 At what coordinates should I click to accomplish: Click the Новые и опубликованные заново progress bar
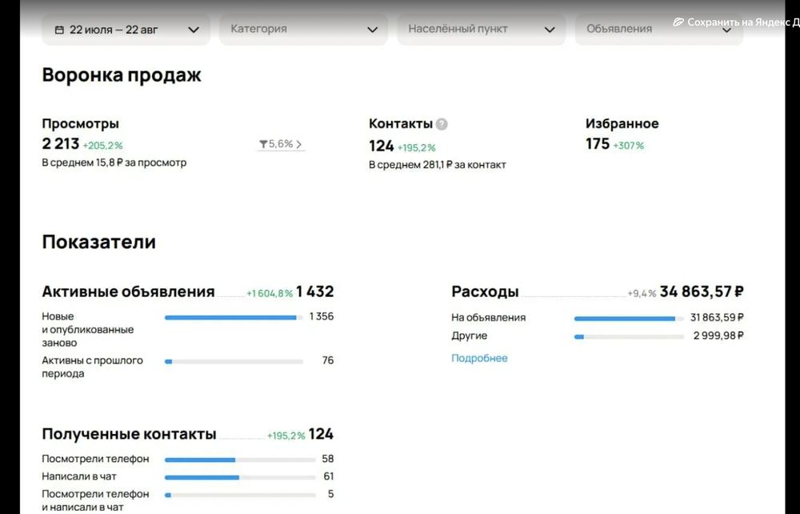[x=234, y=318]
